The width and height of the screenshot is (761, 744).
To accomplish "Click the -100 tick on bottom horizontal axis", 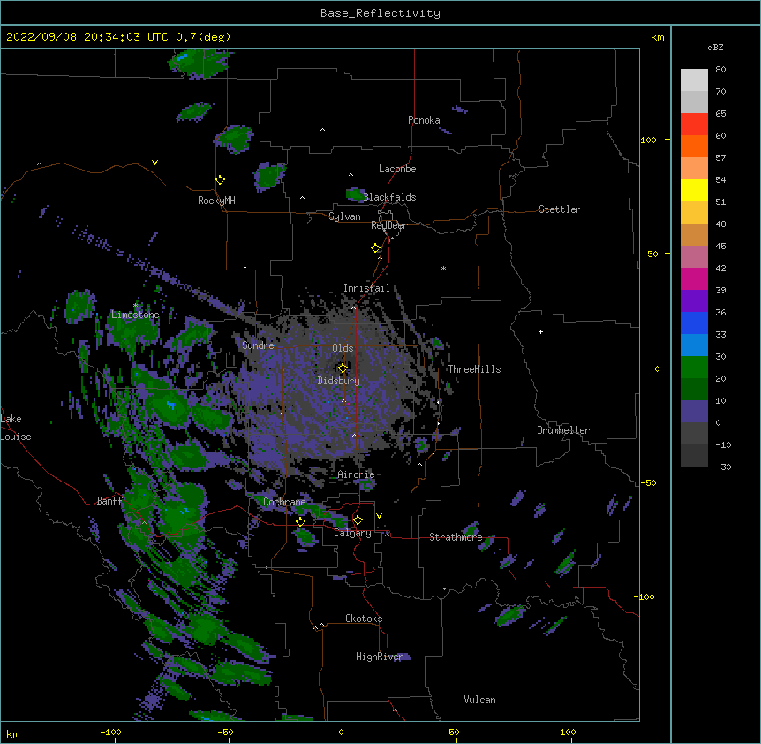I will coord(110,732).
